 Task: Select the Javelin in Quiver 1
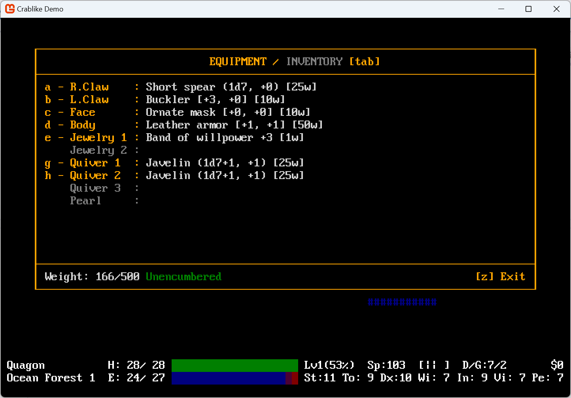225,162
